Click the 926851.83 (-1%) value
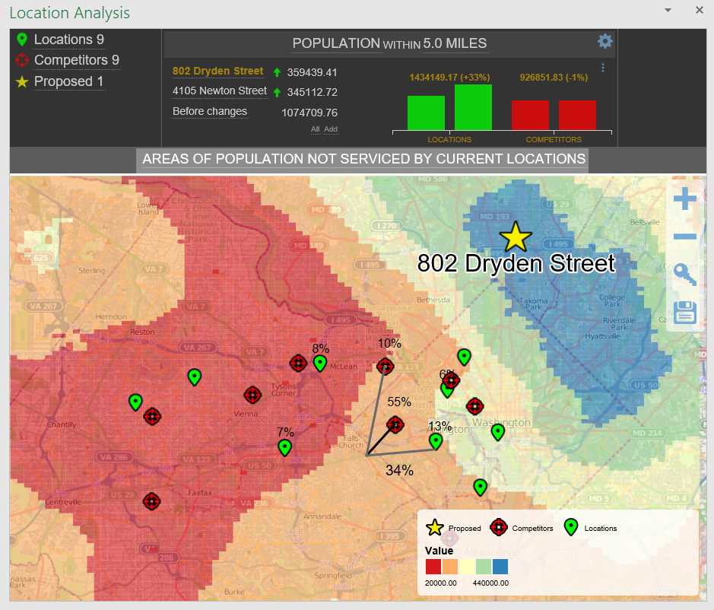 click(554, 78)
